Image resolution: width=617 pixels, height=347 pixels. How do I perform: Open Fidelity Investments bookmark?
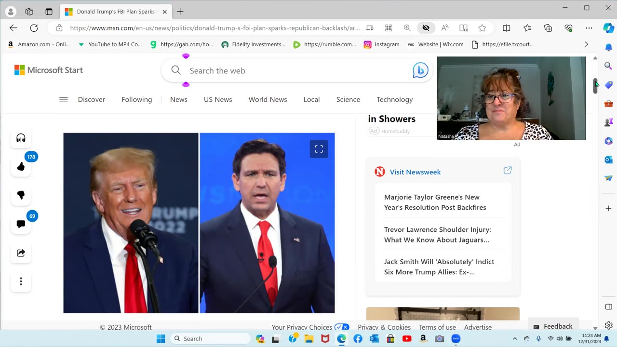pyautogui.click(x=253, y=44)
